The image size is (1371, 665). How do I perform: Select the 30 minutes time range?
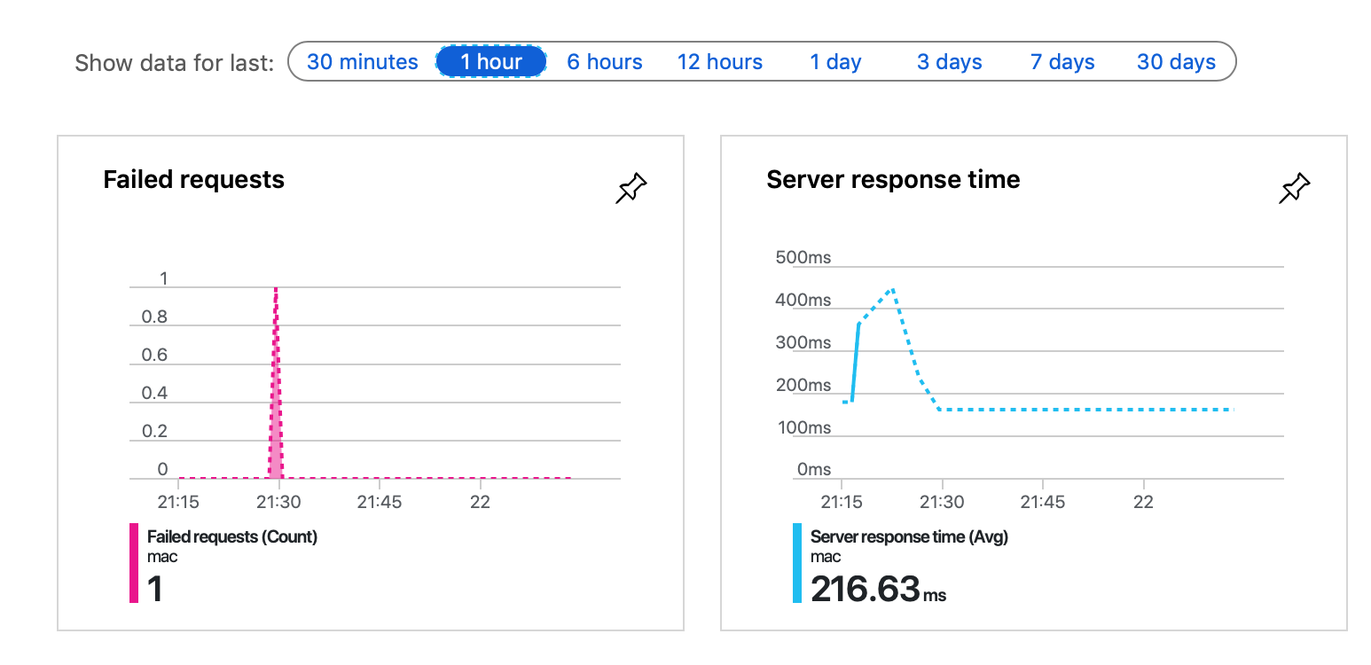point(363,61)
